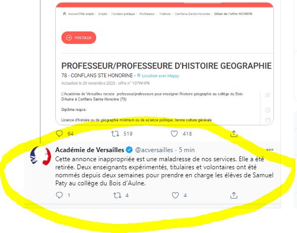
Task: Click the Académie de Versailles profile avatar
Action: (x=40, y=156)
